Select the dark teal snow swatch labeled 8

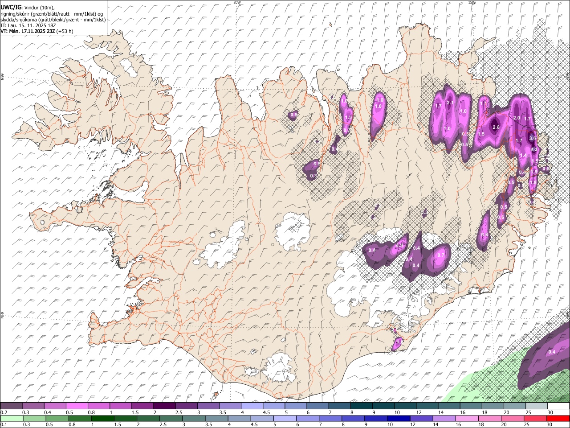pos(361,406)
